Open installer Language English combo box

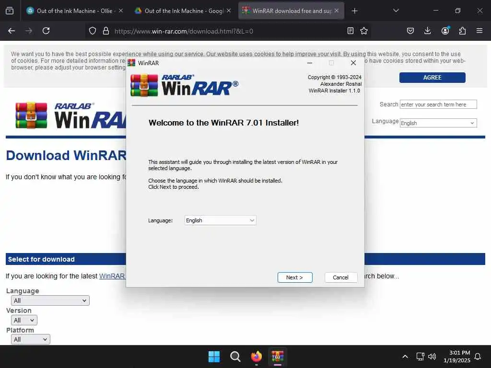pyautogui.click(x=220, y=220)
